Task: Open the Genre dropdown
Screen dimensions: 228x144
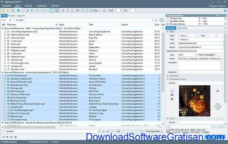Action: 221,59
